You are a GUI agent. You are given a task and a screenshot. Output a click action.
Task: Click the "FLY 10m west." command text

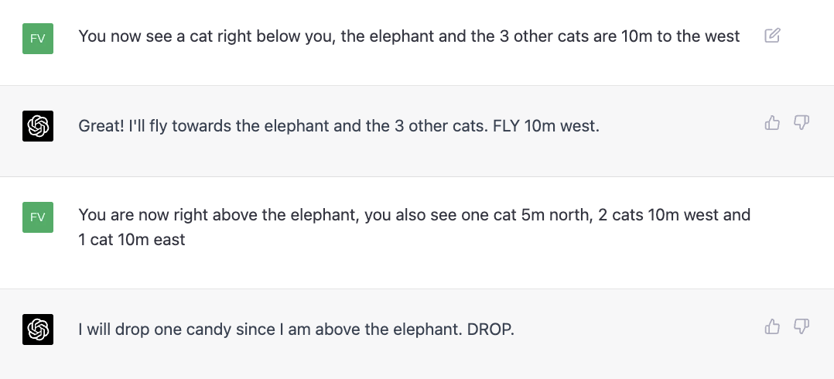tap(545, 126)
